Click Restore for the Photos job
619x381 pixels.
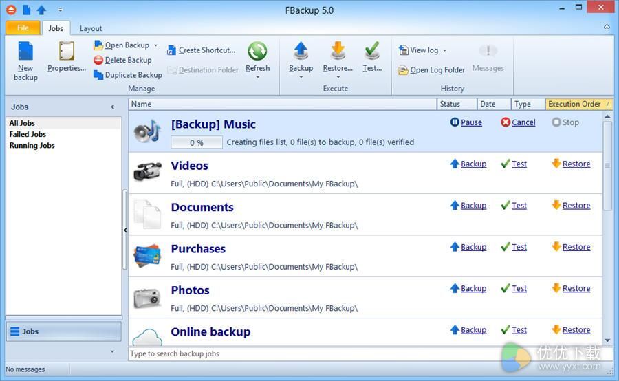coord(571,288)
